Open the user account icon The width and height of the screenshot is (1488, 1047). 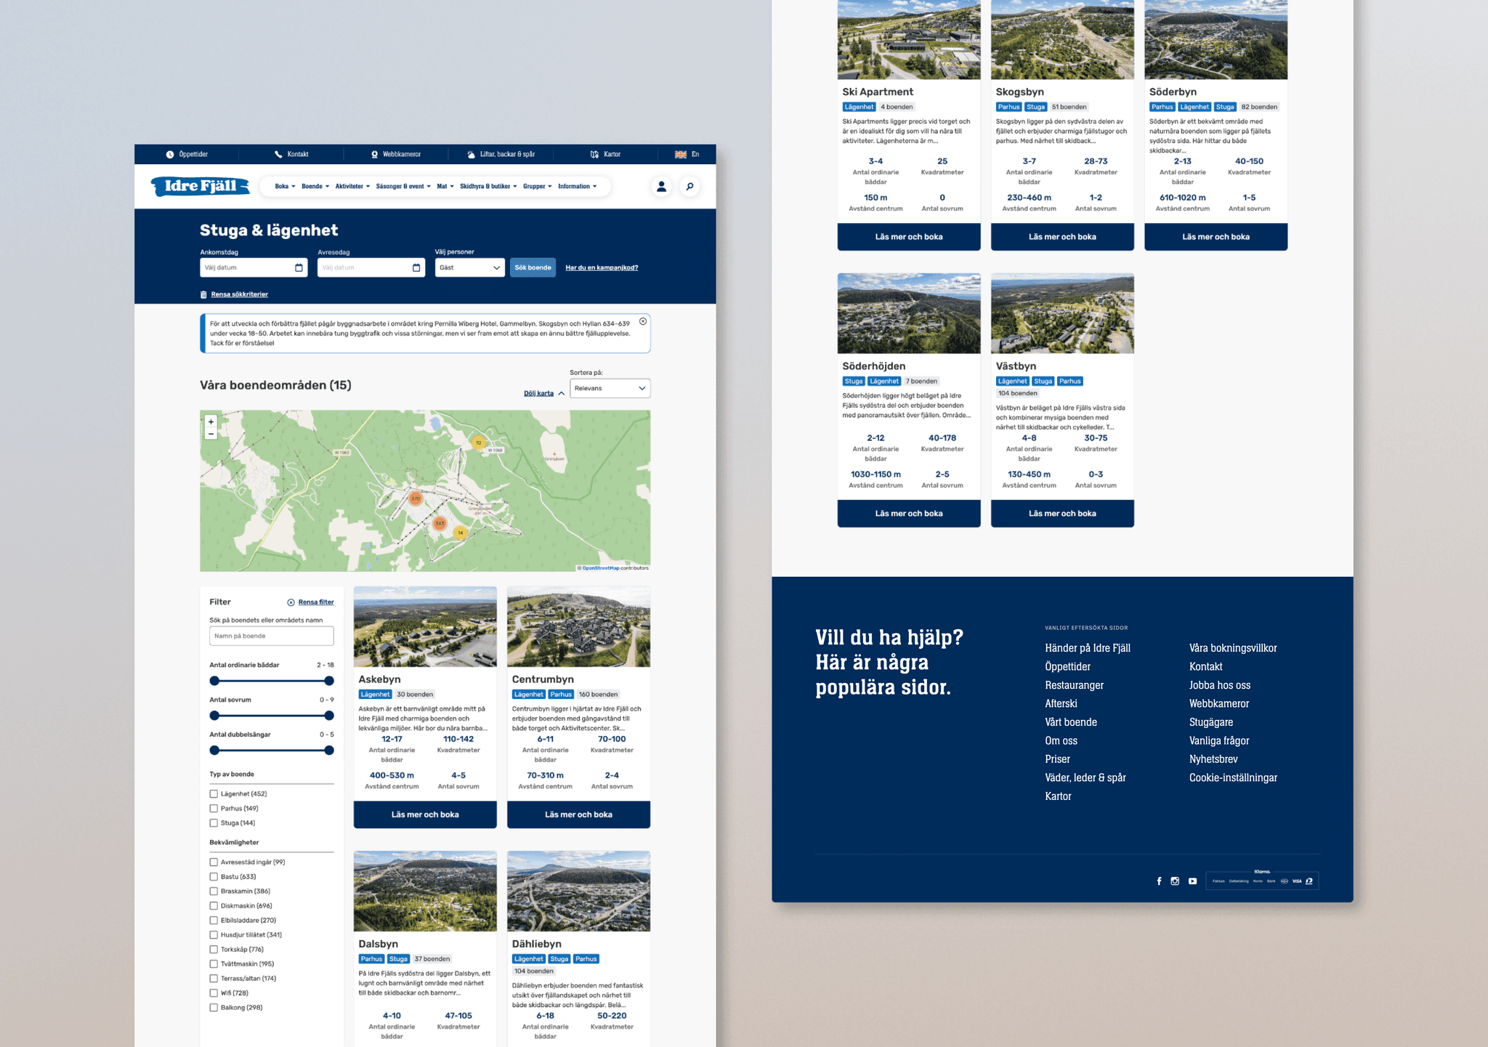[x=661, y=187]
